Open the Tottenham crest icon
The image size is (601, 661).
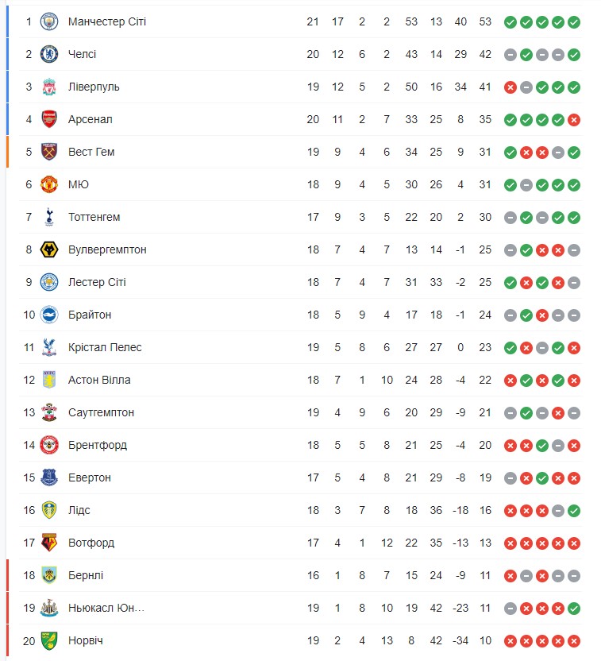(x=49, y=217)
